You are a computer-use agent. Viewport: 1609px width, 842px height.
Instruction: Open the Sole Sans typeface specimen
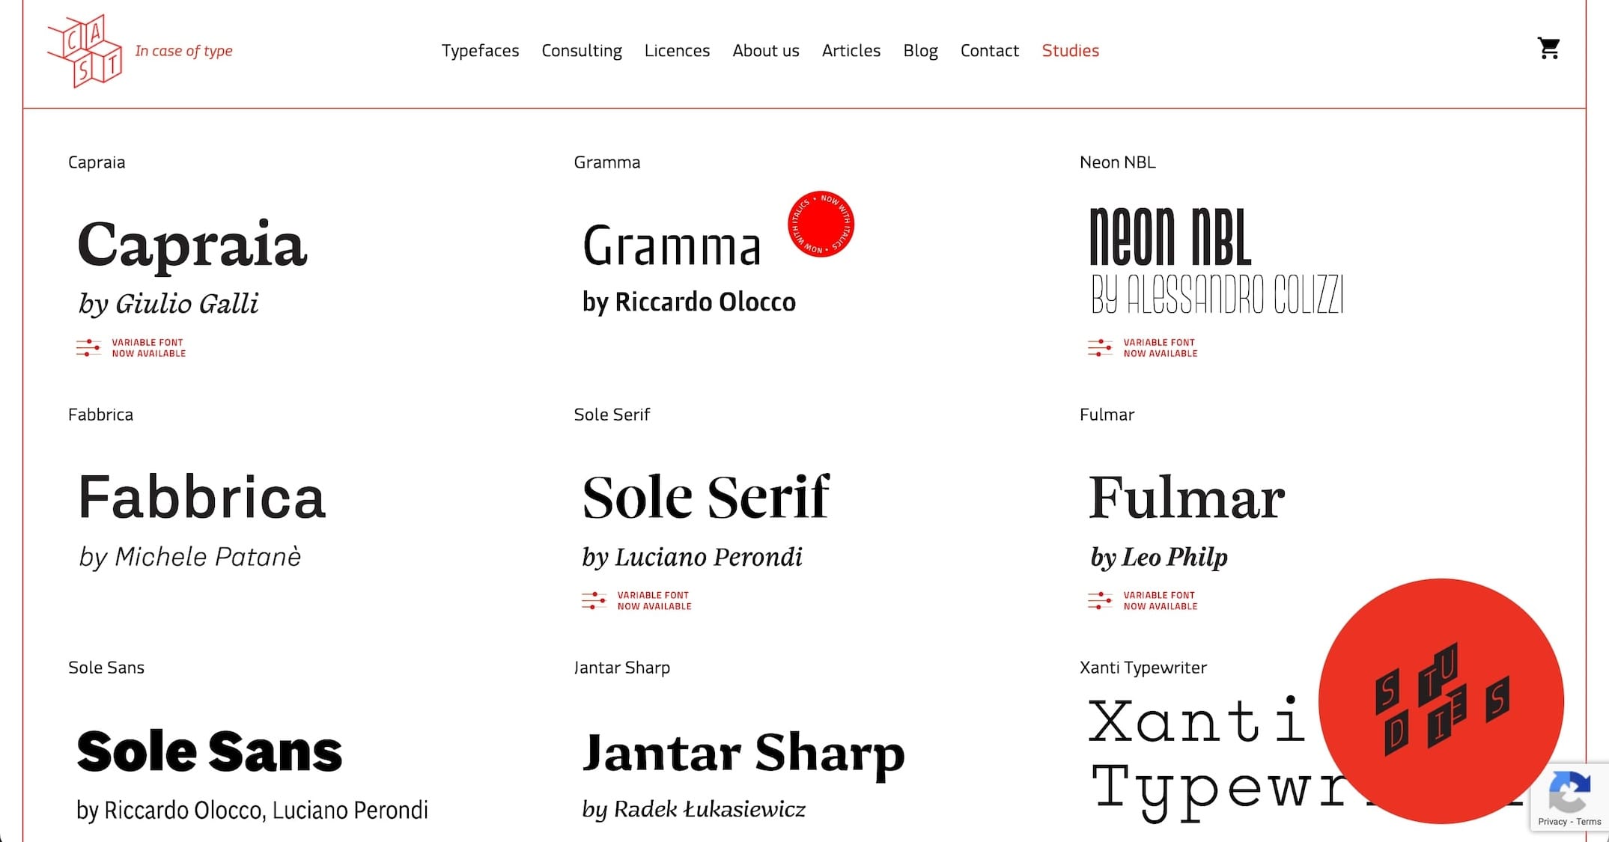point(209,752)
